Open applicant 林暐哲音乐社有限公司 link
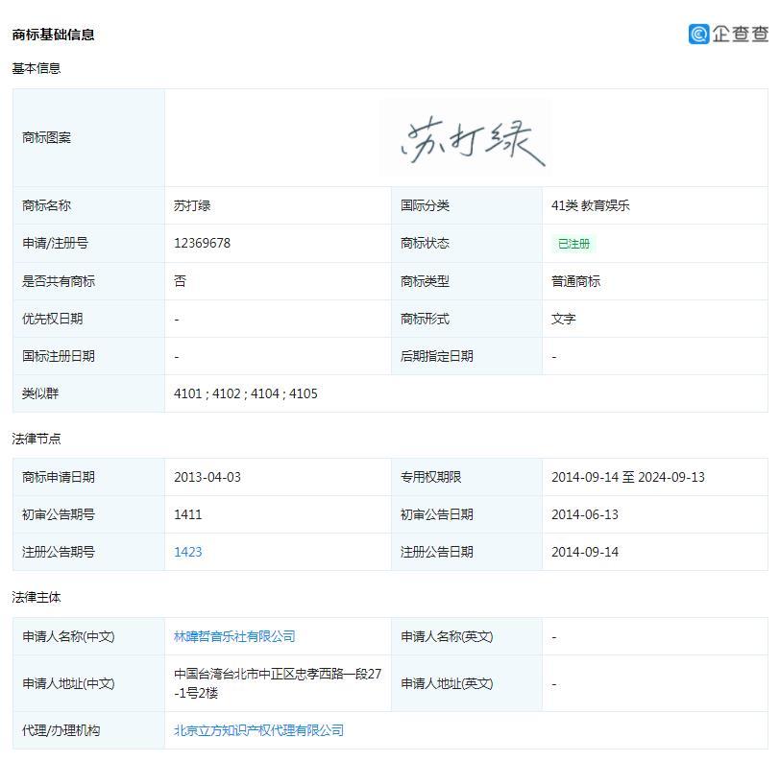This screenshot has height=761, width=780. 234,636
